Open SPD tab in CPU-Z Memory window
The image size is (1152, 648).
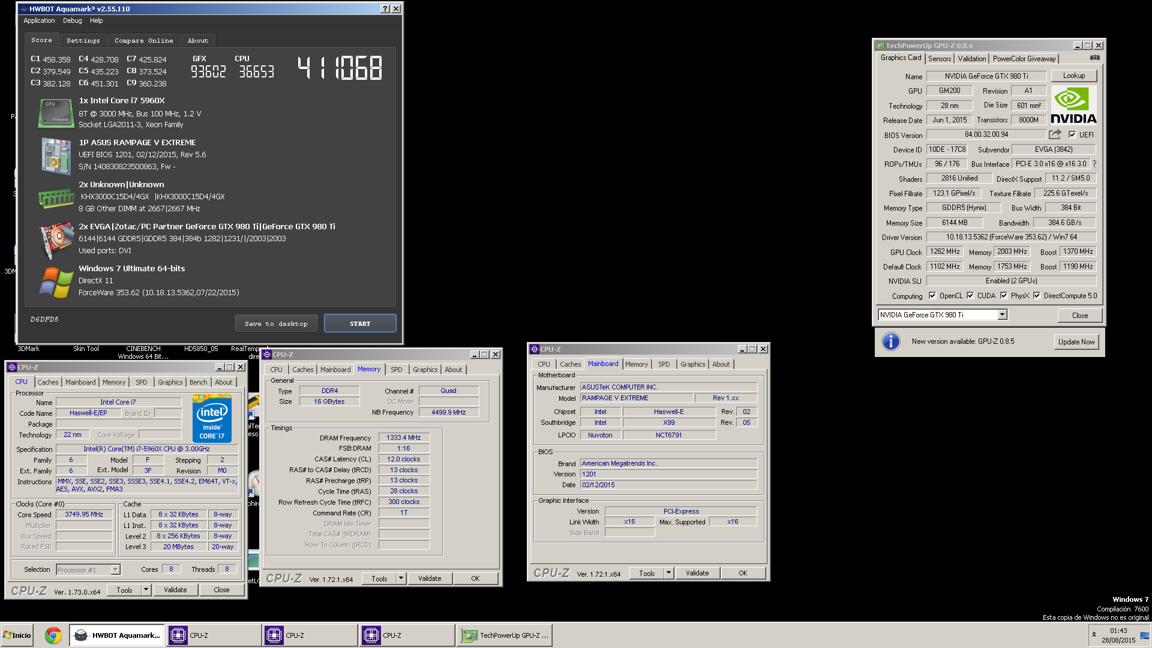click(396, 370)
